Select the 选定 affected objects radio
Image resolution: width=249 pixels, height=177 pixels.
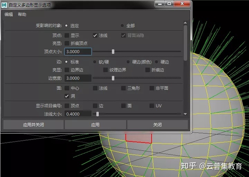pyautogui.click(x=66, y=26)
